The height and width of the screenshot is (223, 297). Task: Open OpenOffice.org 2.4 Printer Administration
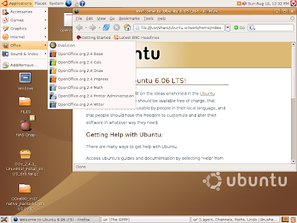(92, 96)
